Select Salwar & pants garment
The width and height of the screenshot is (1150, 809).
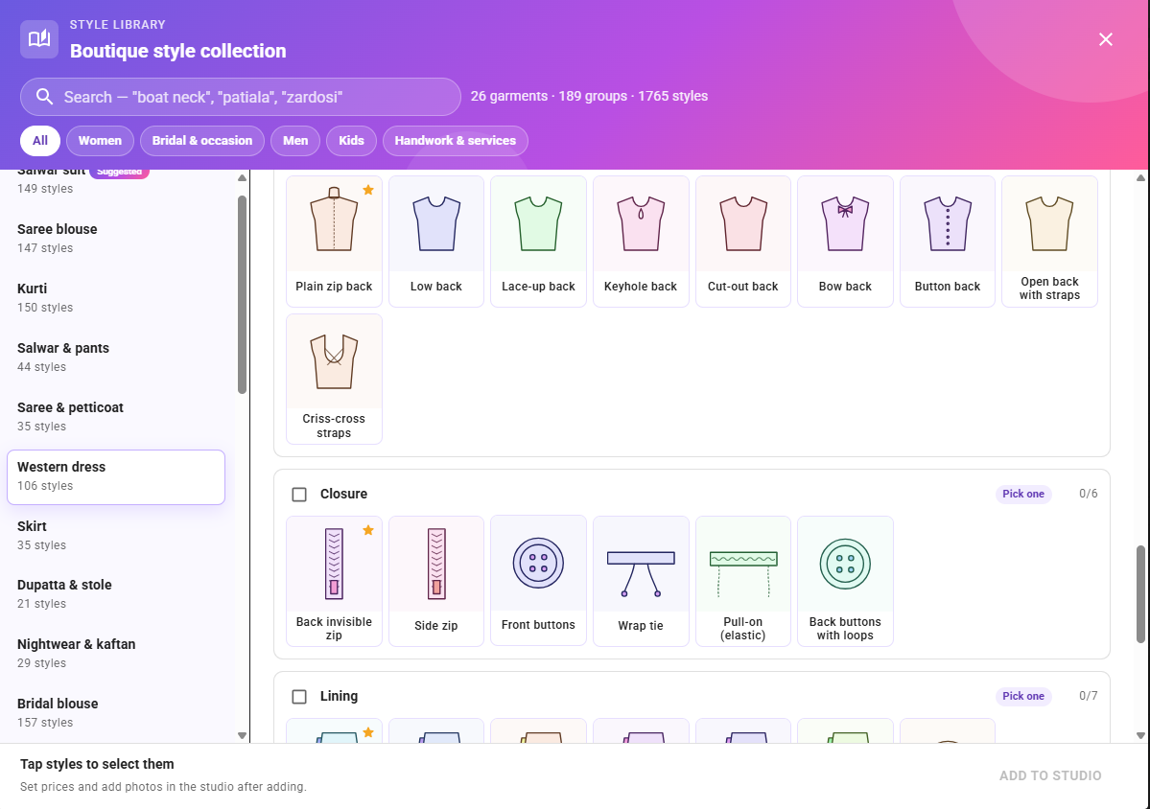click(116, 357)
